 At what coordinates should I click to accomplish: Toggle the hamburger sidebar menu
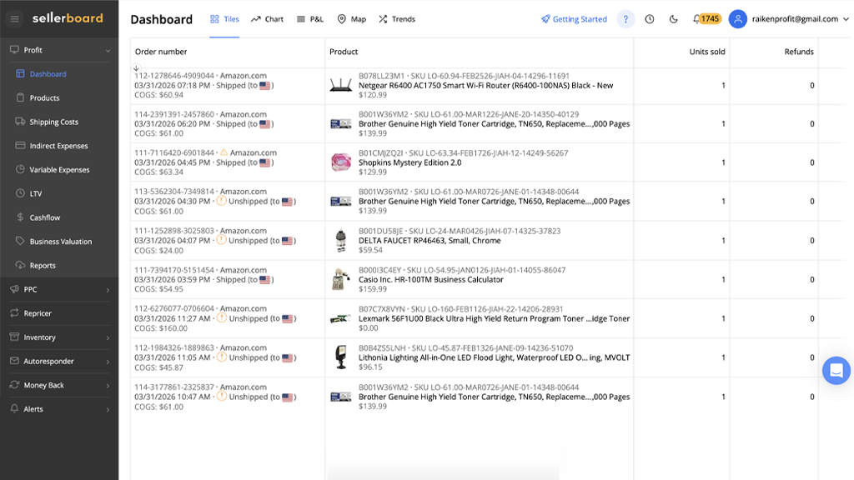tap(14, 18)
